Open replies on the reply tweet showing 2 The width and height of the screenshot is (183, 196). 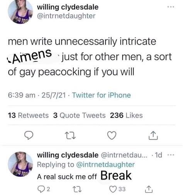click(44, 189)
